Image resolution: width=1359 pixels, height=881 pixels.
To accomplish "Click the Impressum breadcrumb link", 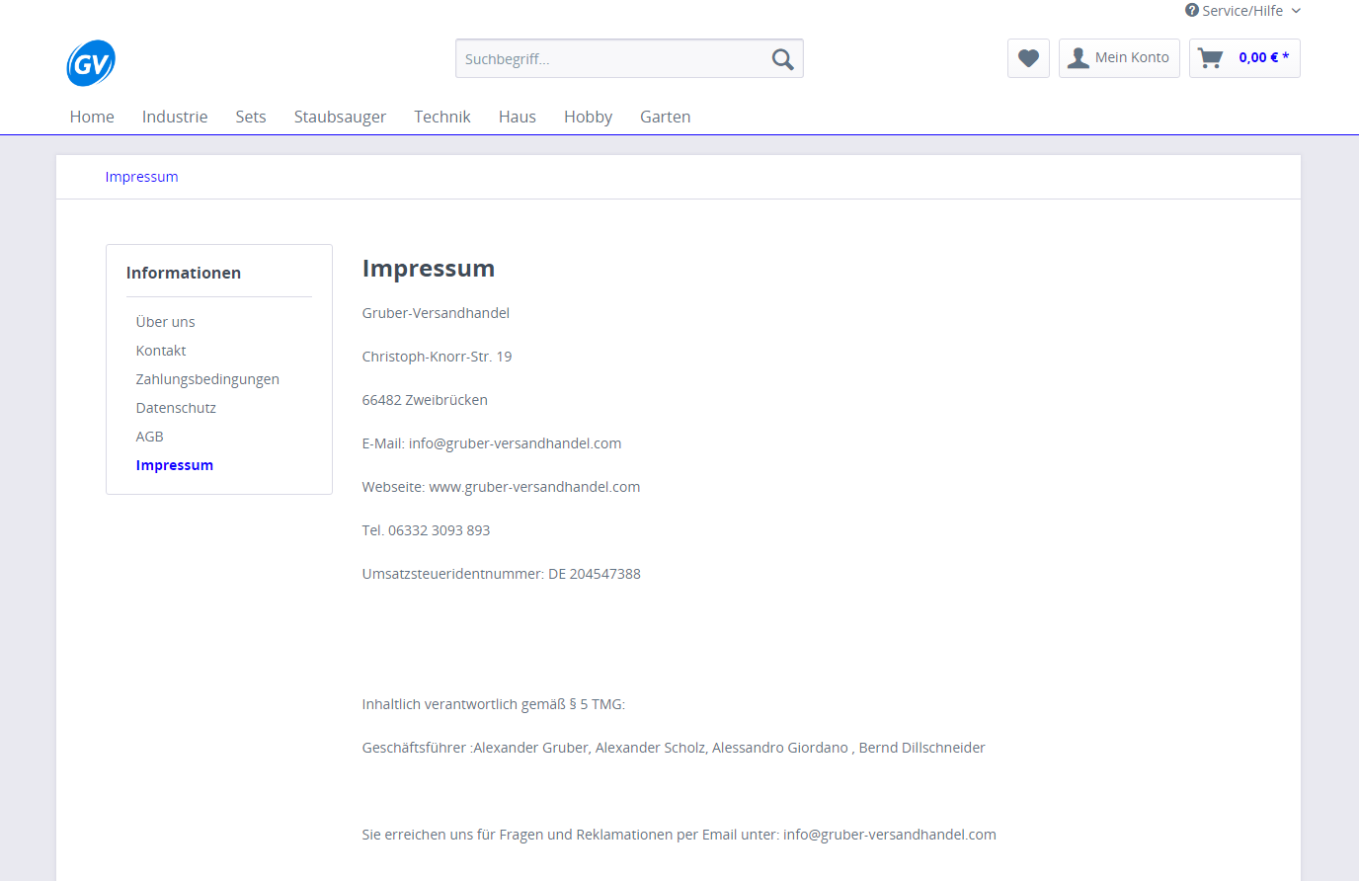I will (142, 177).
